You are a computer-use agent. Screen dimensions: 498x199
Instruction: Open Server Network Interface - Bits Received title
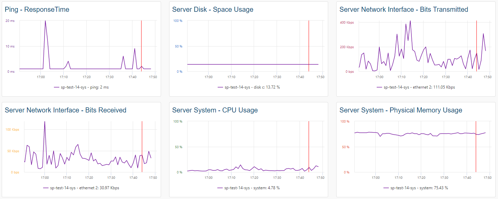tap(65, 110)
